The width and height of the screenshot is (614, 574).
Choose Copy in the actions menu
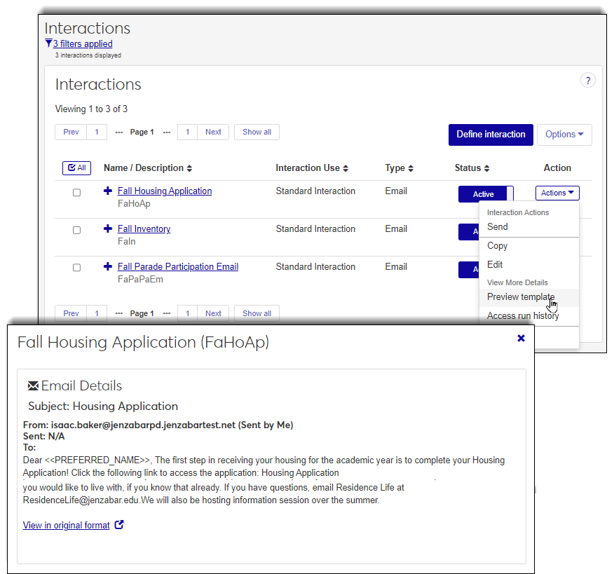click(528, 246)
